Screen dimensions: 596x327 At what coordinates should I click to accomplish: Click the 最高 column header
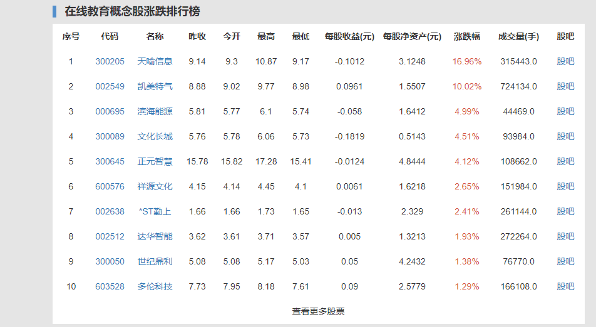265,36
